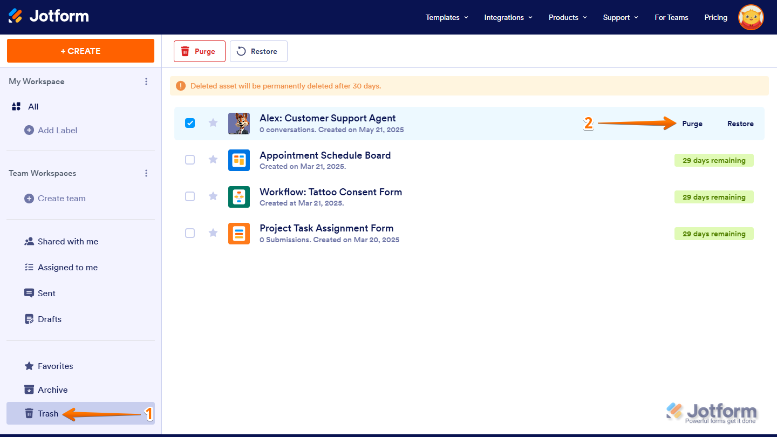Restore the selected Alex agent from trash
This screenshot has width=777, height=437.
pos(740,123)
